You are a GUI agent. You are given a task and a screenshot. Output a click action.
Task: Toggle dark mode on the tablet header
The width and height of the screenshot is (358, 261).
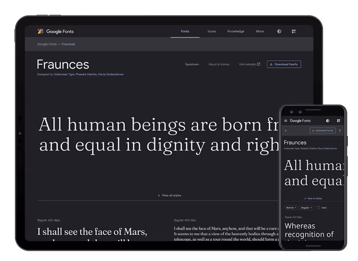tap(279, 31)
